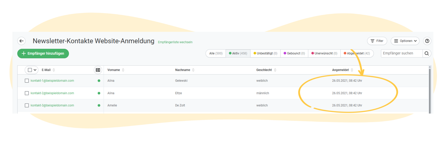Expand the select-all checkbox dropdown

click(35, 70)
